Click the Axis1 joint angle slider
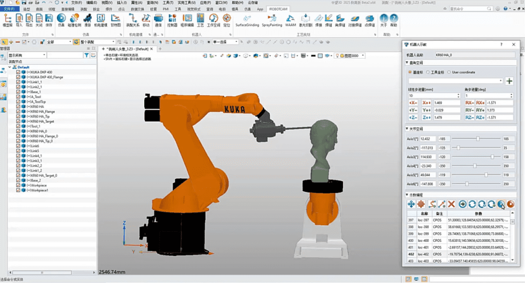The width and height of the screenshot is (525, 283). click(x=478, y=139)
